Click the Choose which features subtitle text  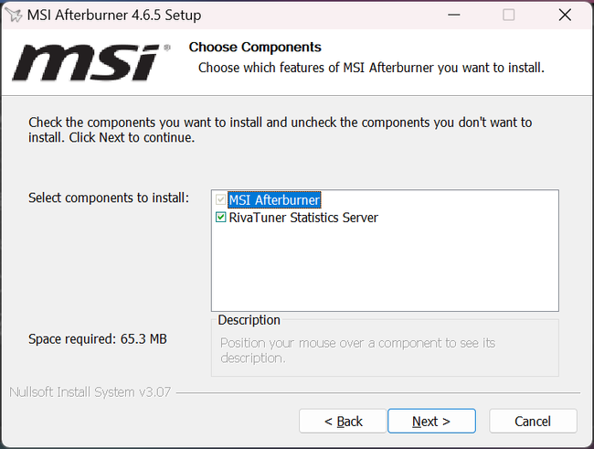pyautogui.click(x=371, y=68)
